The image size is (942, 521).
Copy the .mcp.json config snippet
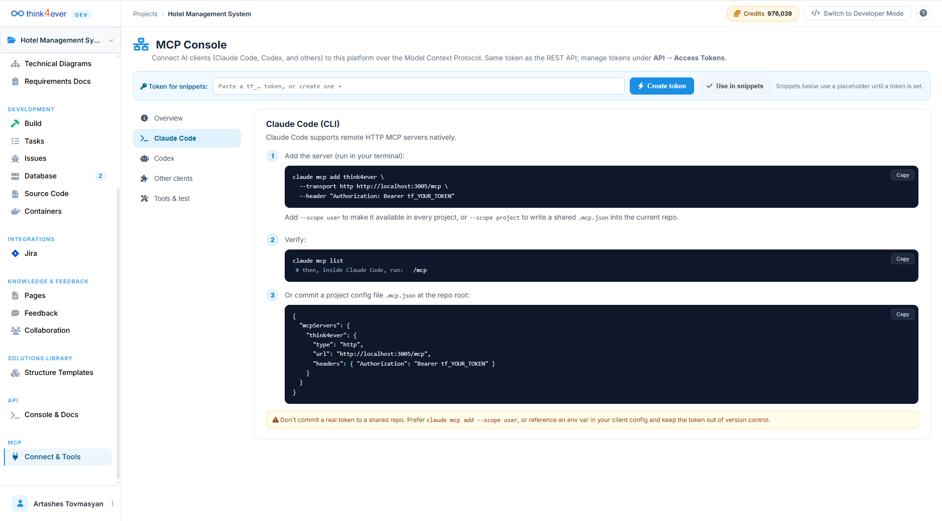coord(902,314)
